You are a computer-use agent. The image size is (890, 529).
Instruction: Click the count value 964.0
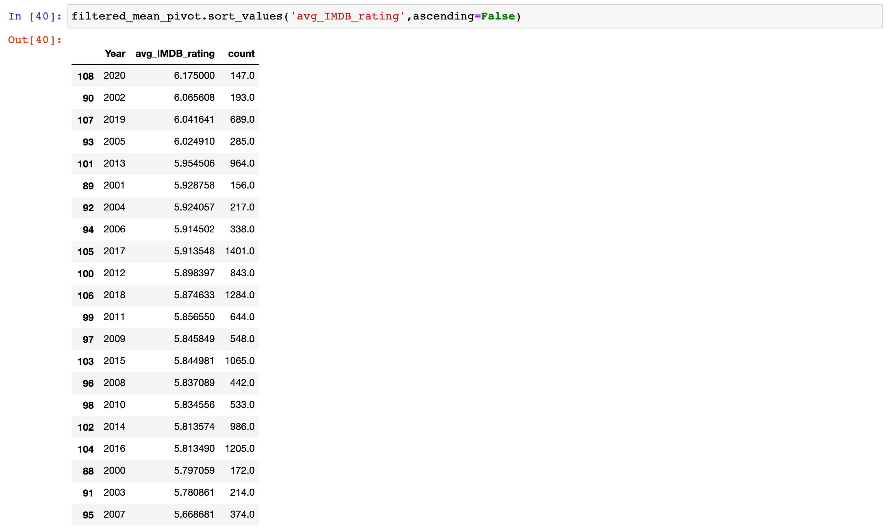242,163
